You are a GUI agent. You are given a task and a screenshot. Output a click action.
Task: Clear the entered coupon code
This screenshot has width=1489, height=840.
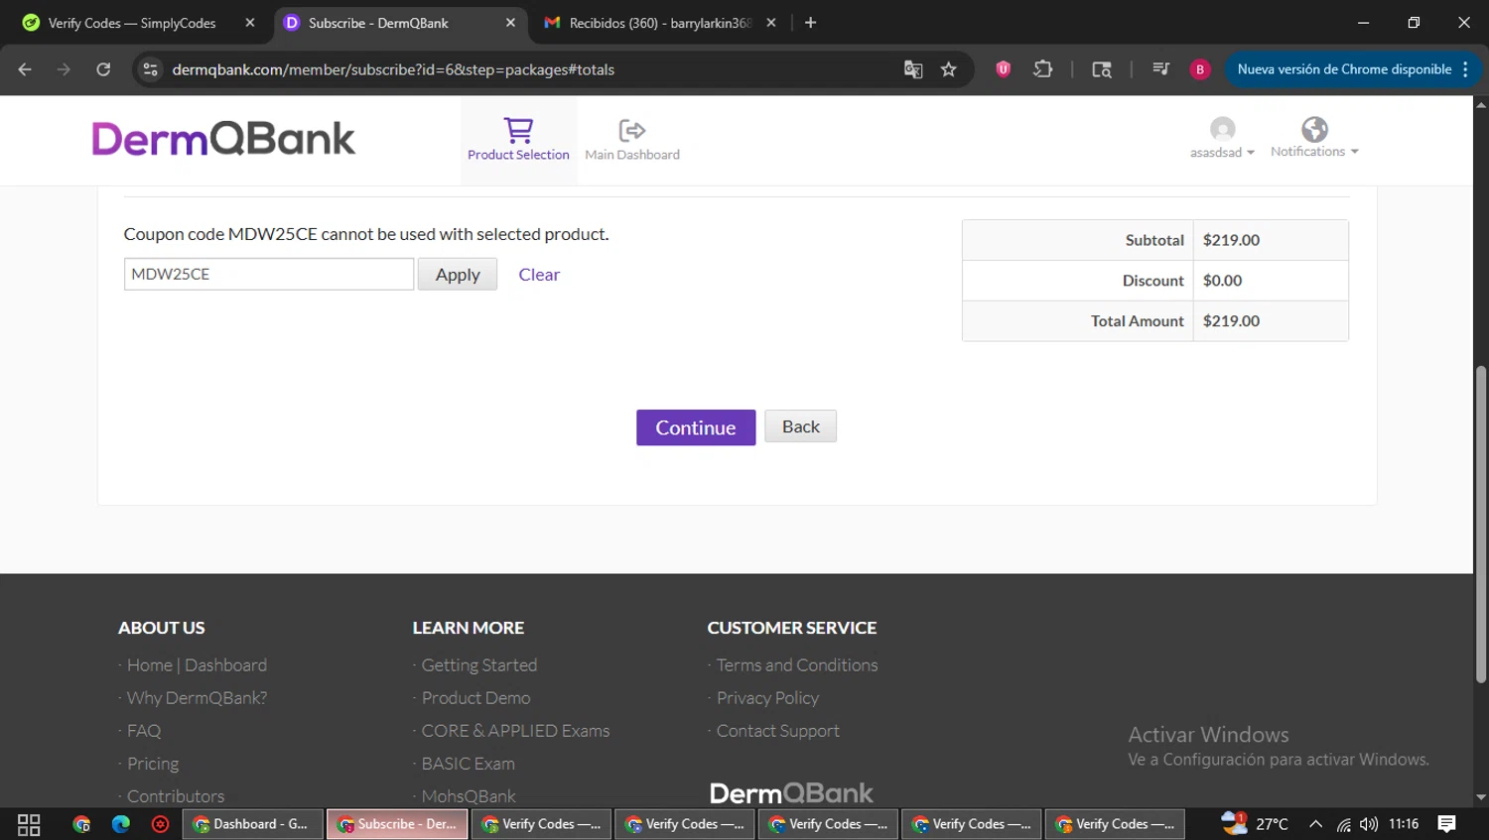(539, 275)
